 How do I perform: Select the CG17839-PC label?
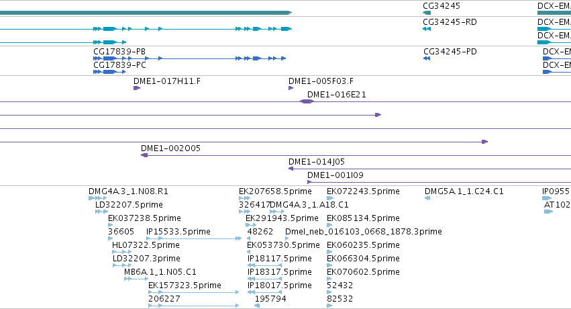(x=119, y=65)
